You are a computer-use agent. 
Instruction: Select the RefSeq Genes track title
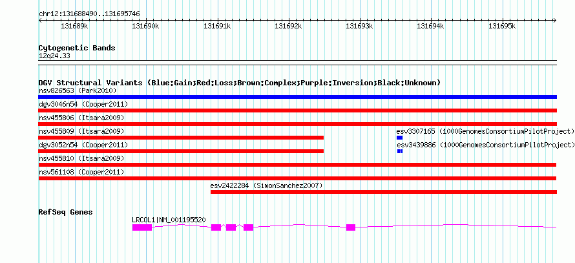[x=66, y=212]
